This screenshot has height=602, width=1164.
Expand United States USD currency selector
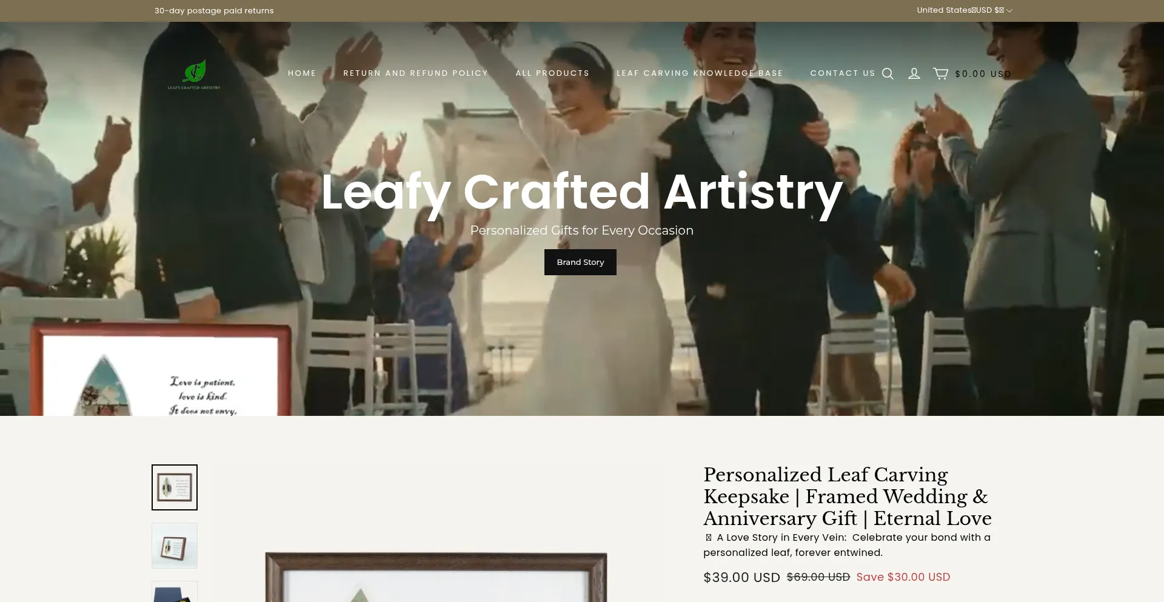(x=965, y=10)
